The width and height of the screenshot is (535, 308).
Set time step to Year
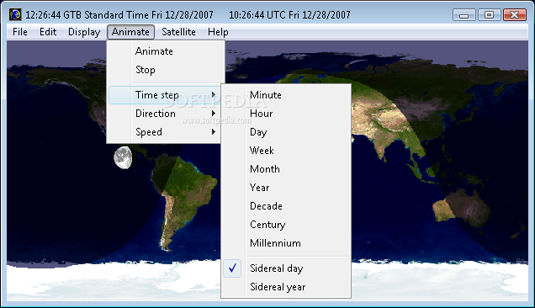[x=286, y=188]
